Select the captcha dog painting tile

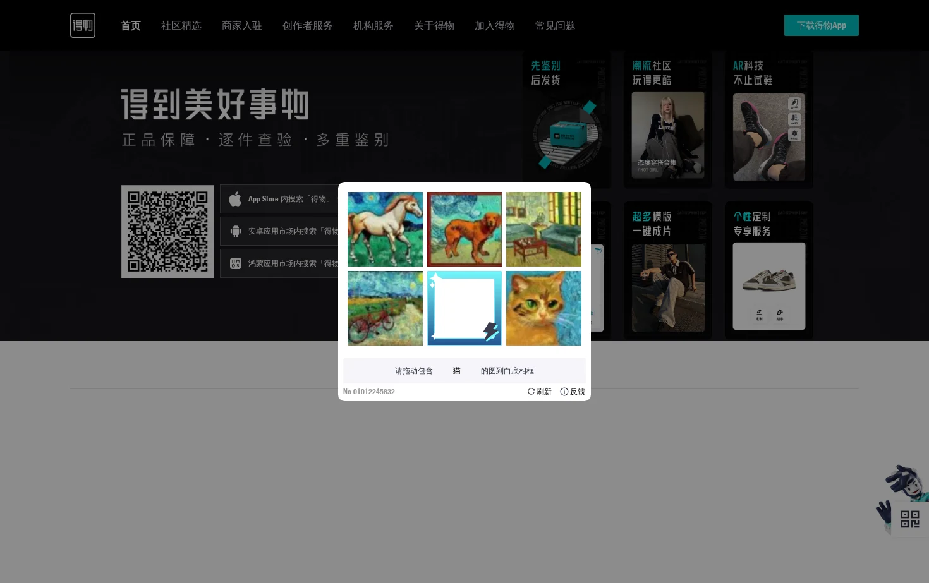(464, 229)
